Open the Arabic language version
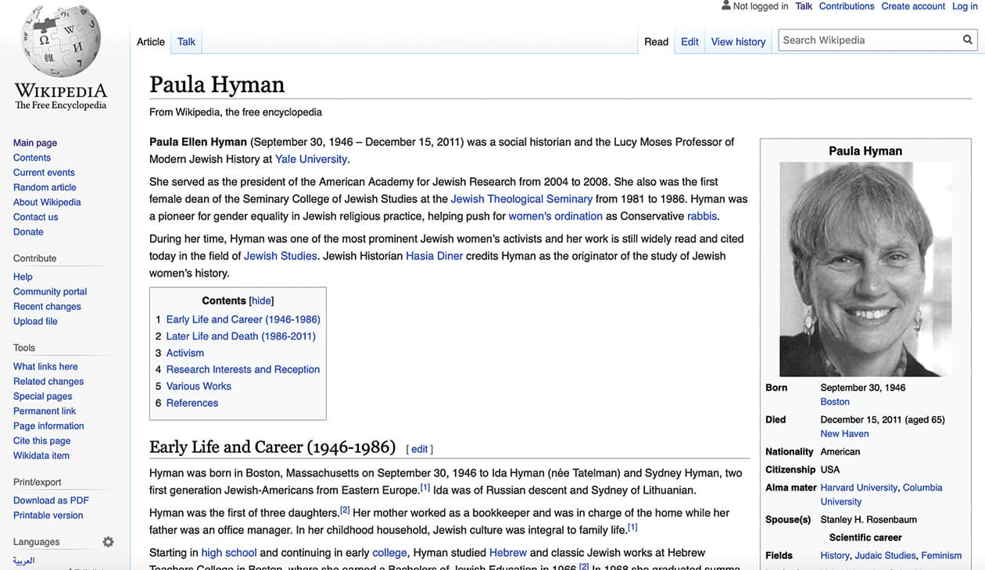Image resolution: width=985 pixels, height=570 pixels. [x=23, y=561]
